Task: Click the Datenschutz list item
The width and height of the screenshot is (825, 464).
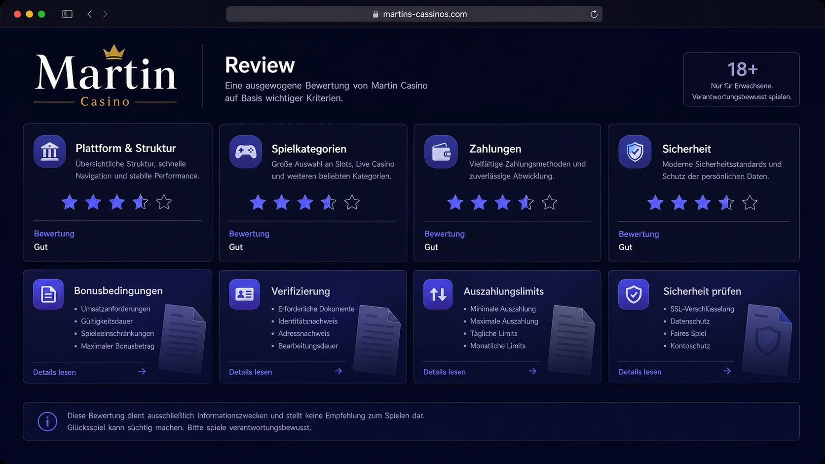Action: click(690, 321)
